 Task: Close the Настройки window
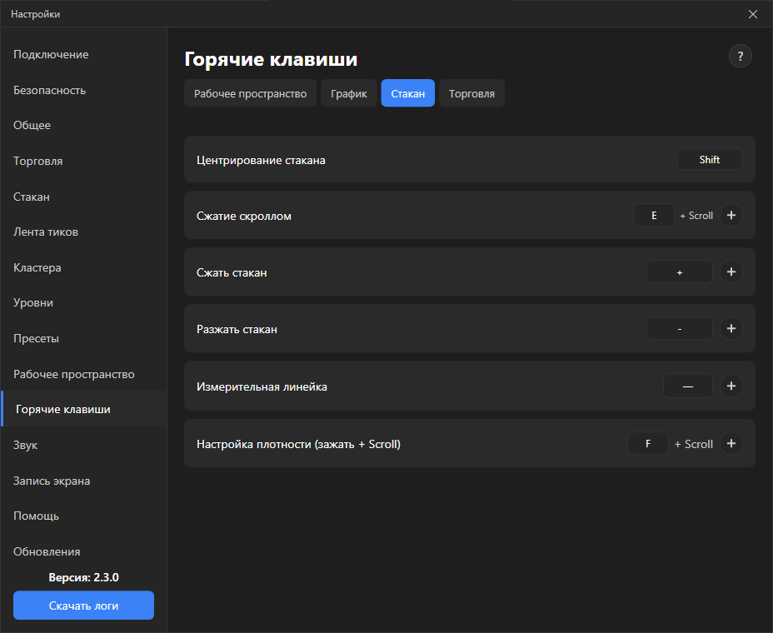753,14
